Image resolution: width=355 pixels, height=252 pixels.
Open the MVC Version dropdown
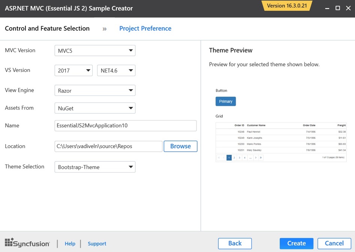[x=95, y=51]
